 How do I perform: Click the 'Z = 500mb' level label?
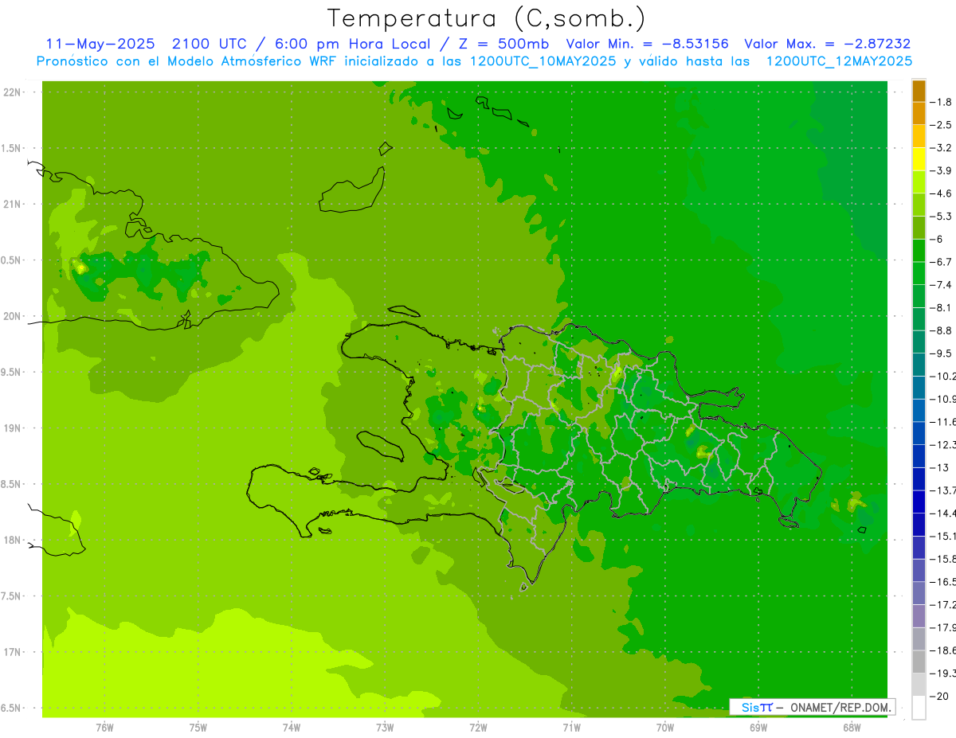click(503, 44)
